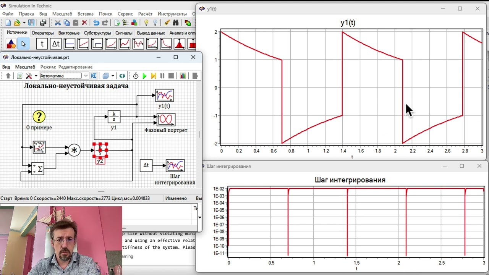This screenshot has height=275, width=489.
Task: Click the yellow question mark 'О примере' block
Action: (x=39, y=116)
